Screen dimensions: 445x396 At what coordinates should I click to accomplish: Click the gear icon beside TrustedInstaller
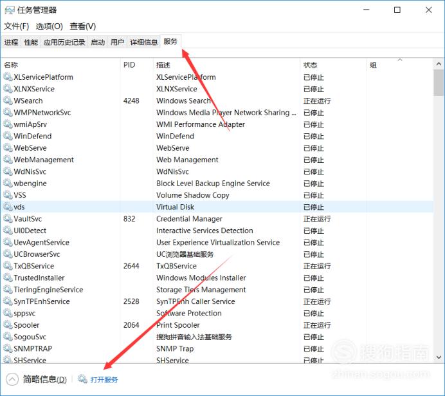[8, 278]
